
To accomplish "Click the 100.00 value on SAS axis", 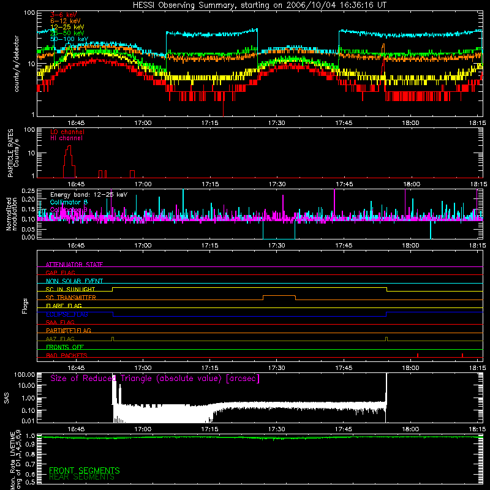I will point(24,374).
